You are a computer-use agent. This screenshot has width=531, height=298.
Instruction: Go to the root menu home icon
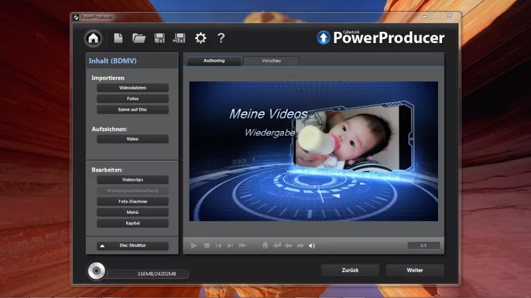[x=265, y=245]
